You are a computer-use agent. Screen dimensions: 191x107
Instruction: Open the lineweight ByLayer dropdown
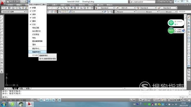pyautogui.click(x=176, y=12)
